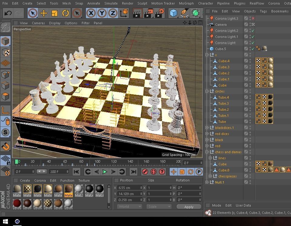Viewport: 291px width, 226px height.
Task: Expand the 'red dices' group
Action: [207, 133]
